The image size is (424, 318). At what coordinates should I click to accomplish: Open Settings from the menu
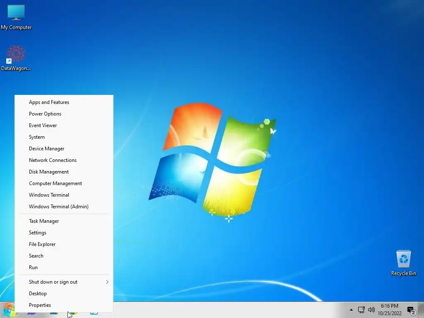point(64,233)
